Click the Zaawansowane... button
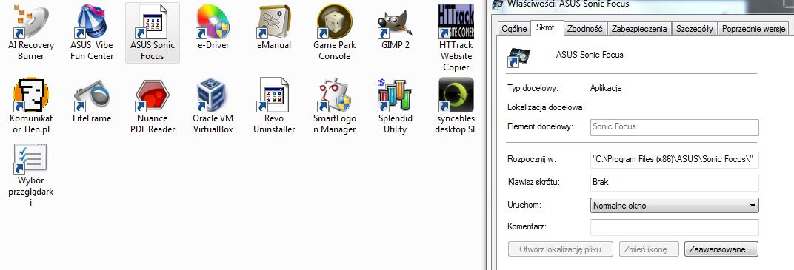The width and height of the screenshot is (794, 270). click(721, 249)
